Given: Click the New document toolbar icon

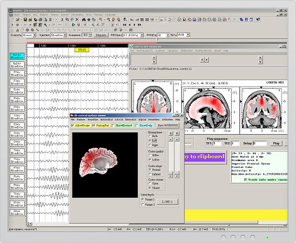Looking at the screenshot, I should tap(12, 19).
